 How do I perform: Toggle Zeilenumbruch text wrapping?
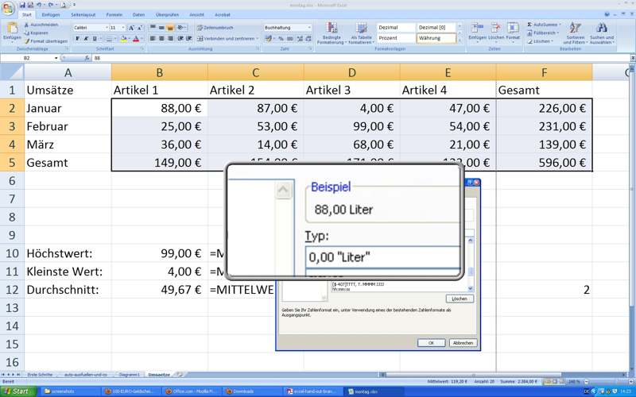215,27
